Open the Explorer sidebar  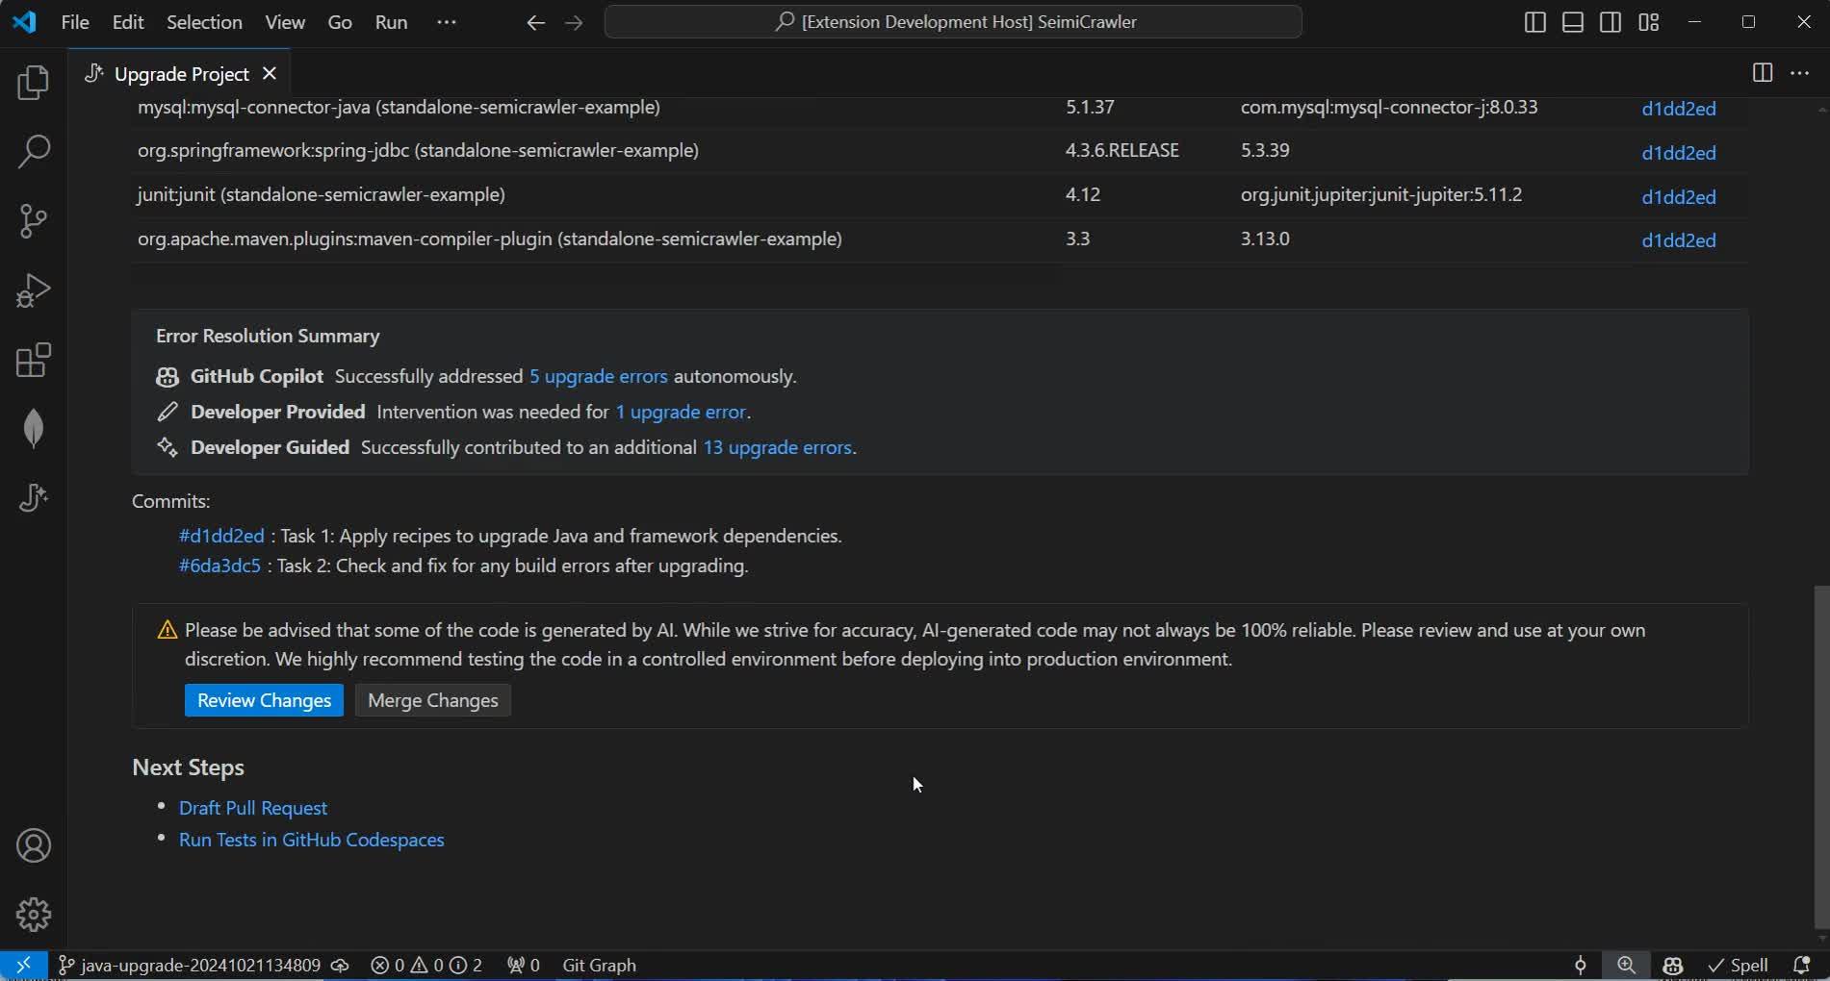[x=33, y=83]
